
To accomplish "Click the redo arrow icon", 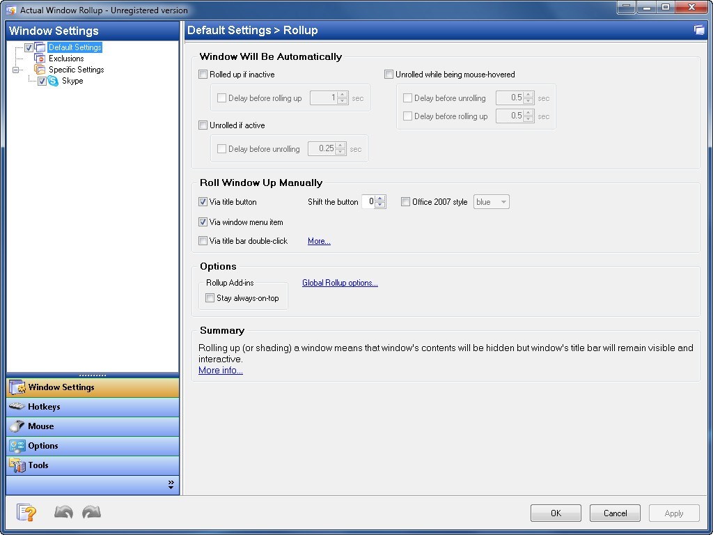I will coord(91,513).
